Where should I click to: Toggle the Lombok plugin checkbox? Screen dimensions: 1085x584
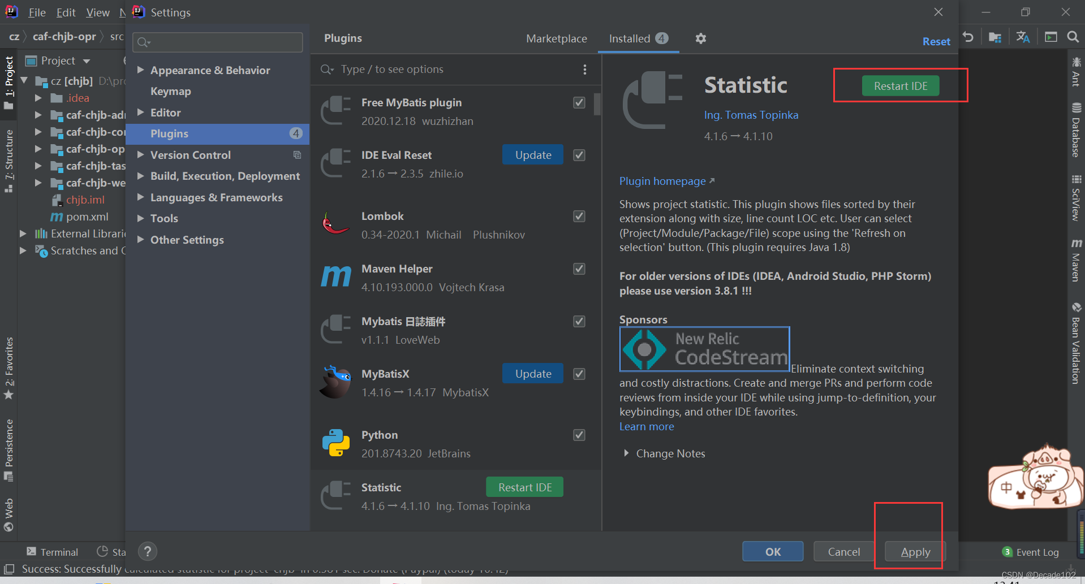[579, 216]
